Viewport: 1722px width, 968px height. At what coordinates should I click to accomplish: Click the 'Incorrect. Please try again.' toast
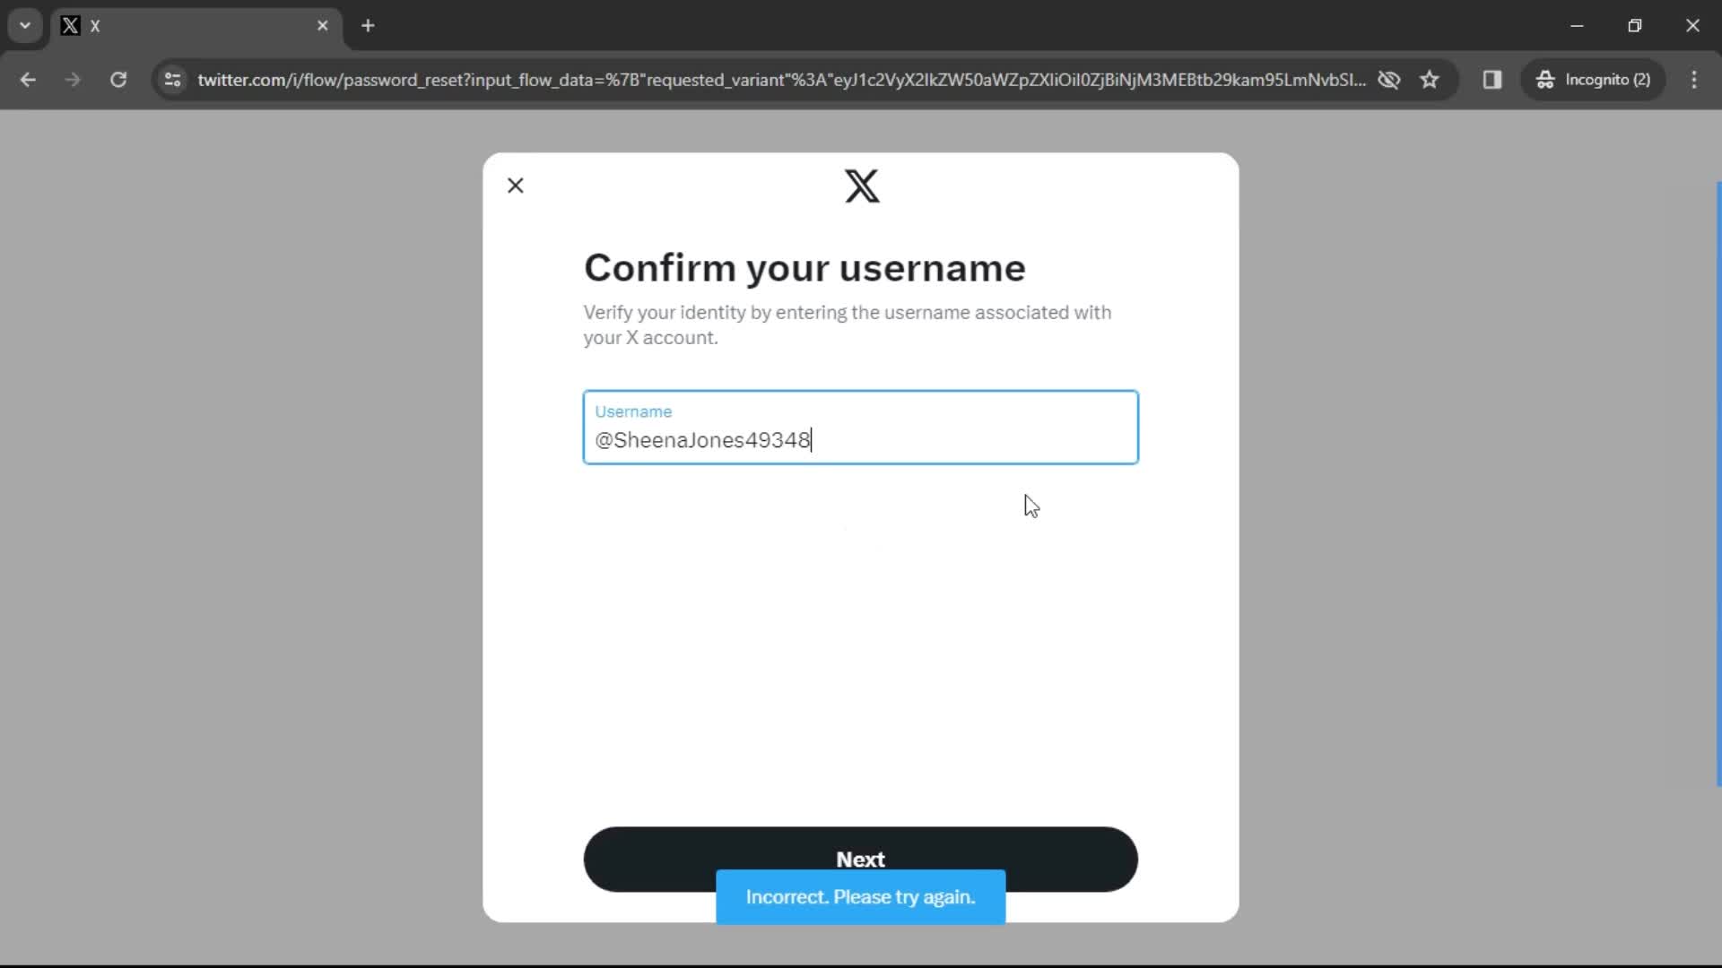pyautogui.click(x=860, y=896)
